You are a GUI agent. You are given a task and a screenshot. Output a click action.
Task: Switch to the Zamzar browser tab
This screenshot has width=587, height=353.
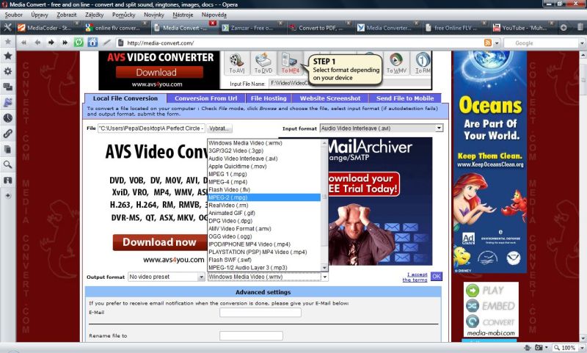pos(252,28)
